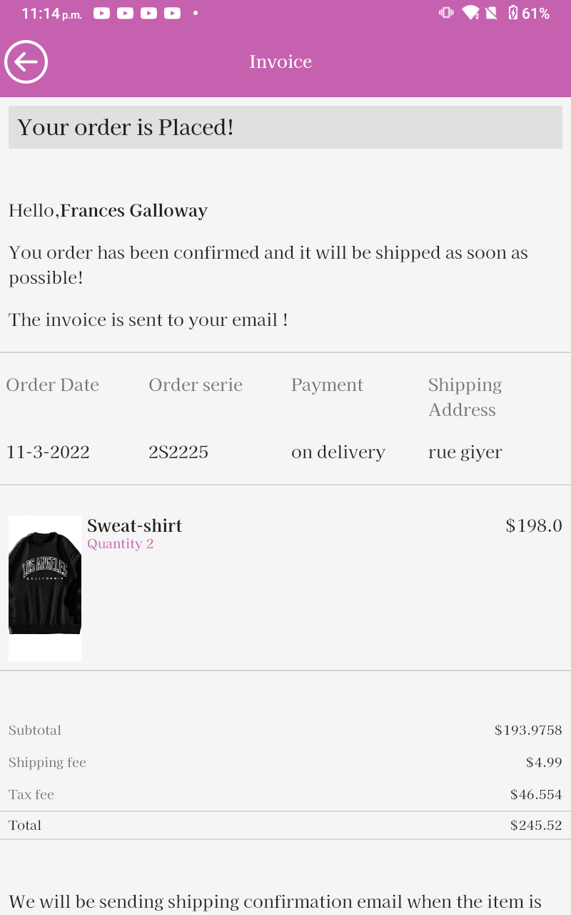Tap the total amount $245.52
Screen dimensions: 571x915
click(536, 825)
